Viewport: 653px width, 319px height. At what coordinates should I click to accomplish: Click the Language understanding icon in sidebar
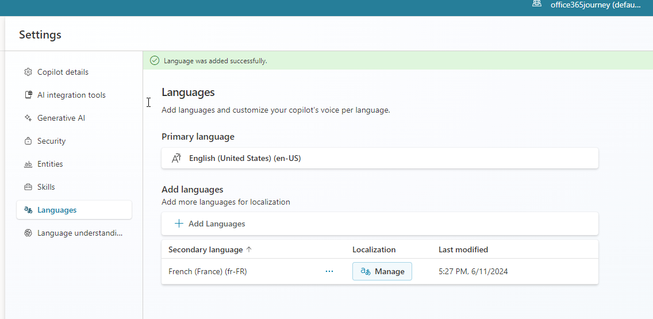pos(28,233)
